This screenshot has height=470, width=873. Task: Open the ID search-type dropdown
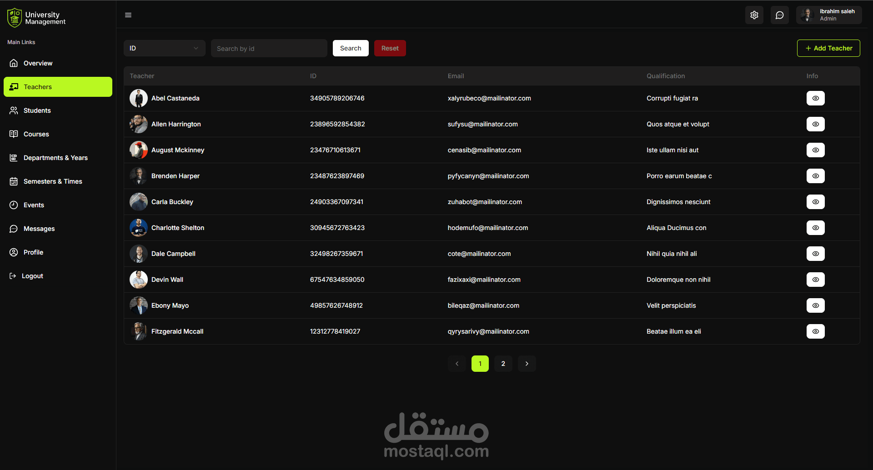click(165, 48)
